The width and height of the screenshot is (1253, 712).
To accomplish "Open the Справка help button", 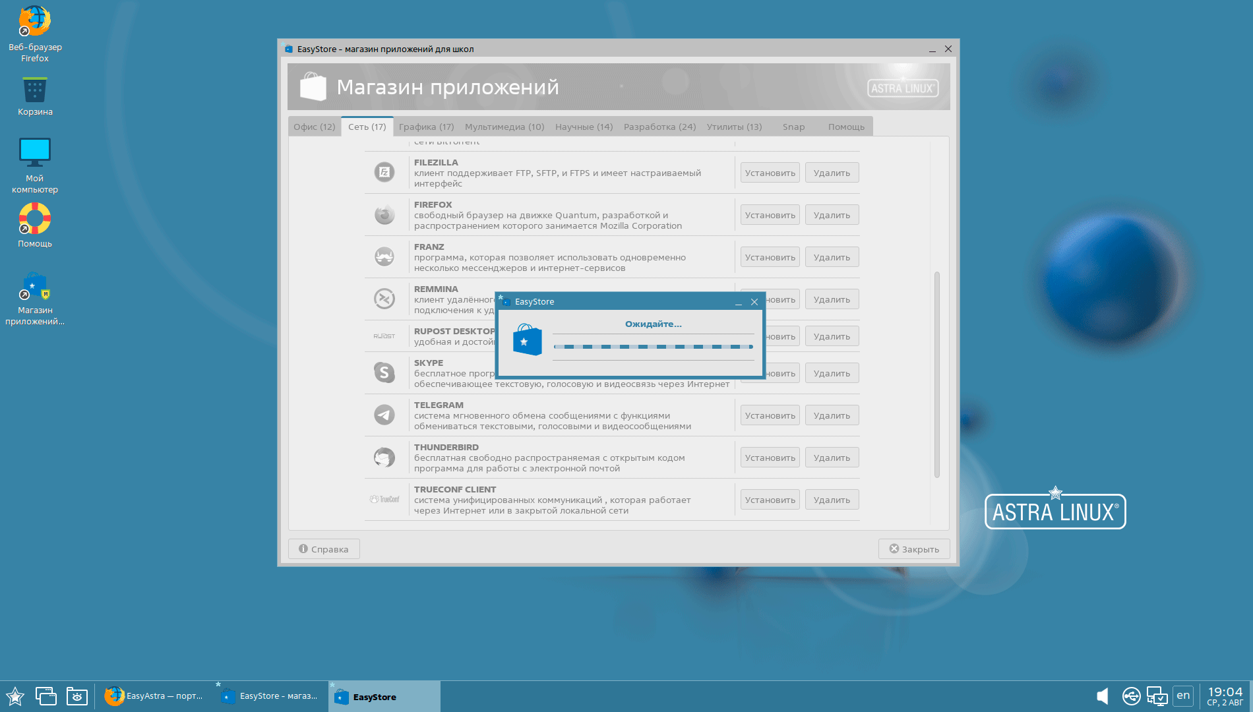I will pos(324,549).
